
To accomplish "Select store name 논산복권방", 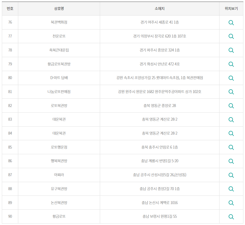I will coord(59,202).
